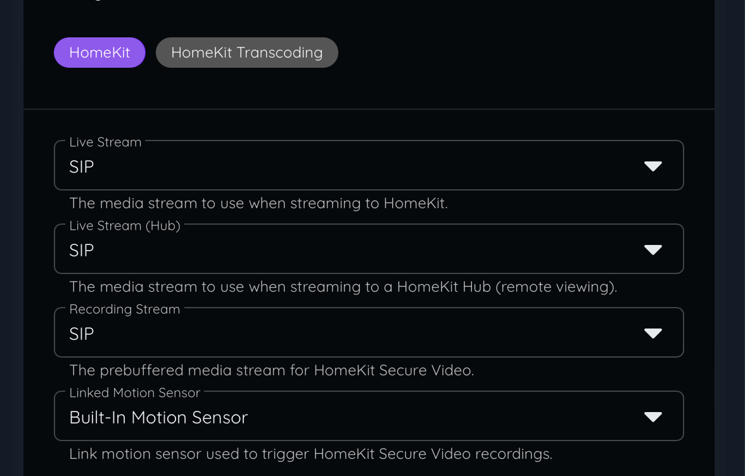The image size is (745, 476).
Task: Click the Recording Stream SIP value
Action: point(81,333)
